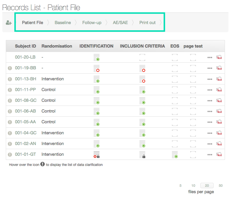Image resolution: width=229 pixels, height=199 pixels.
Task: Open locked INCLUSION CRITERIA for 001-01-GT
Action: 142,154
